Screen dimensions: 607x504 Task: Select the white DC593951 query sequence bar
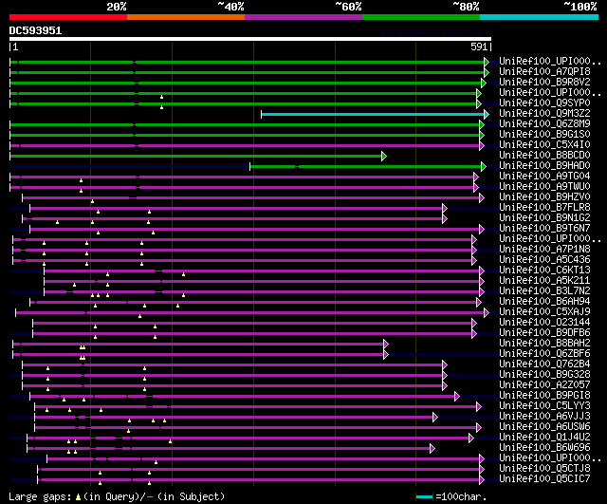coord(250,39)
